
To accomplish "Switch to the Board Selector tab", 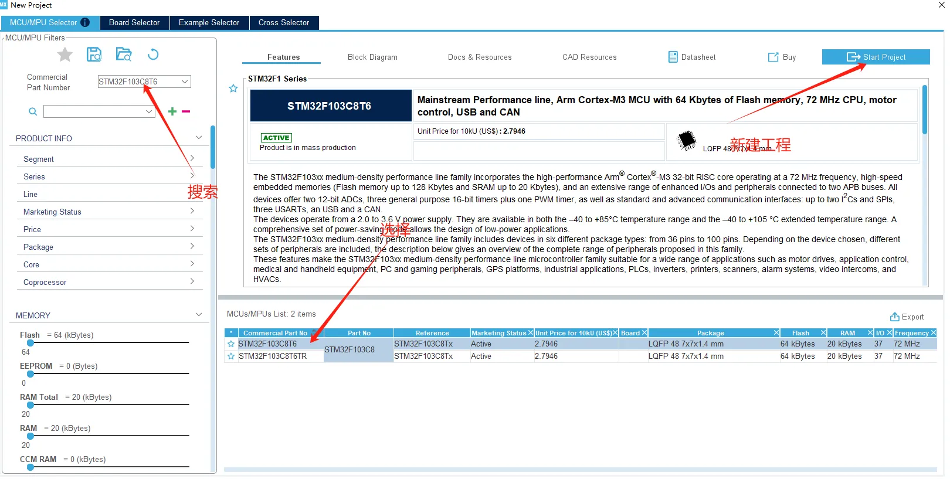I will (x=134, y=23).
